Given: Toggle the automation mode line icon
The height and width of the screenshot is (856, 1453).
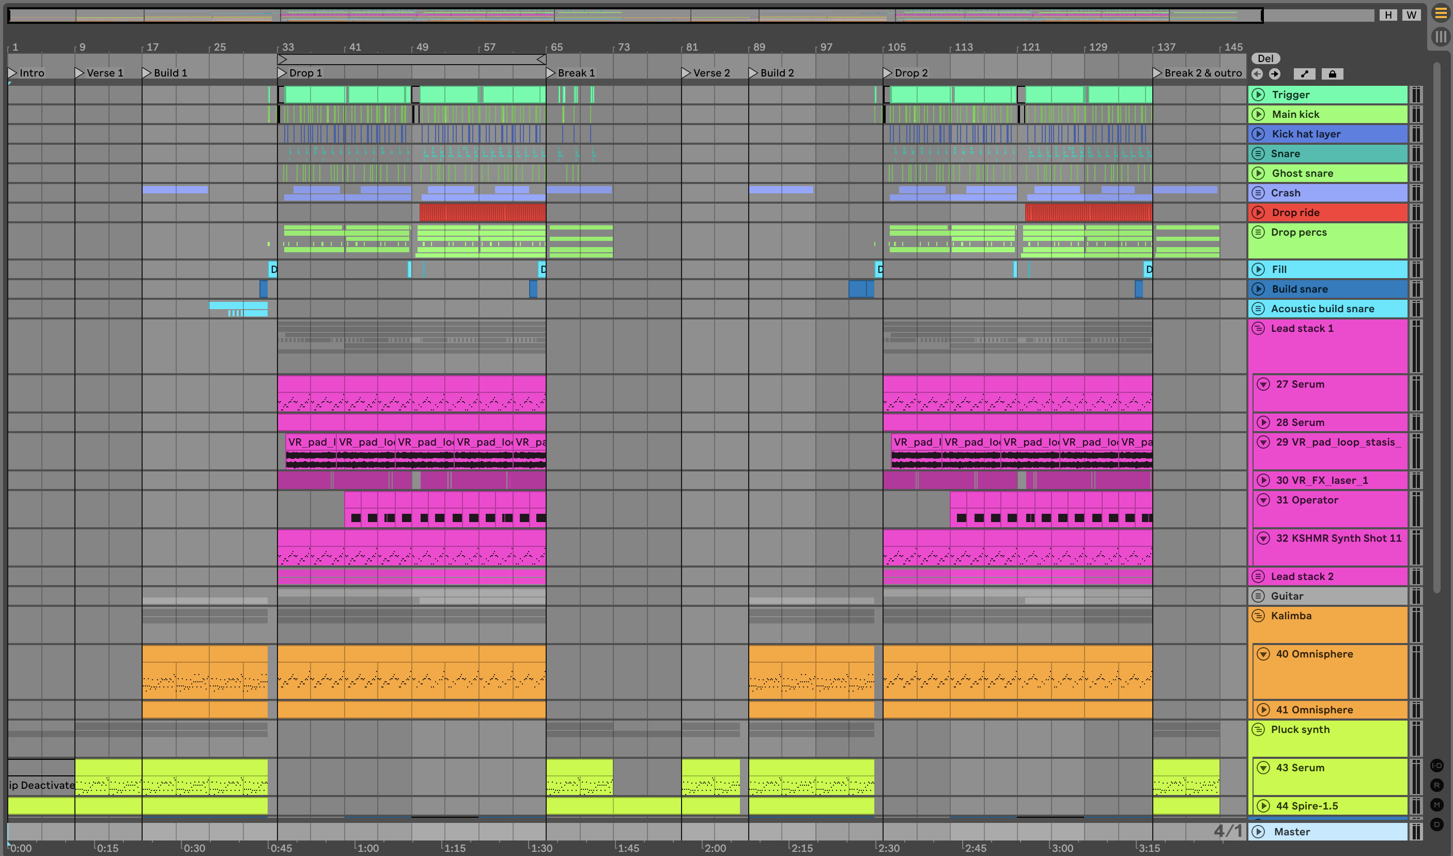Looking at the screenshot, I should [1304, 74].
